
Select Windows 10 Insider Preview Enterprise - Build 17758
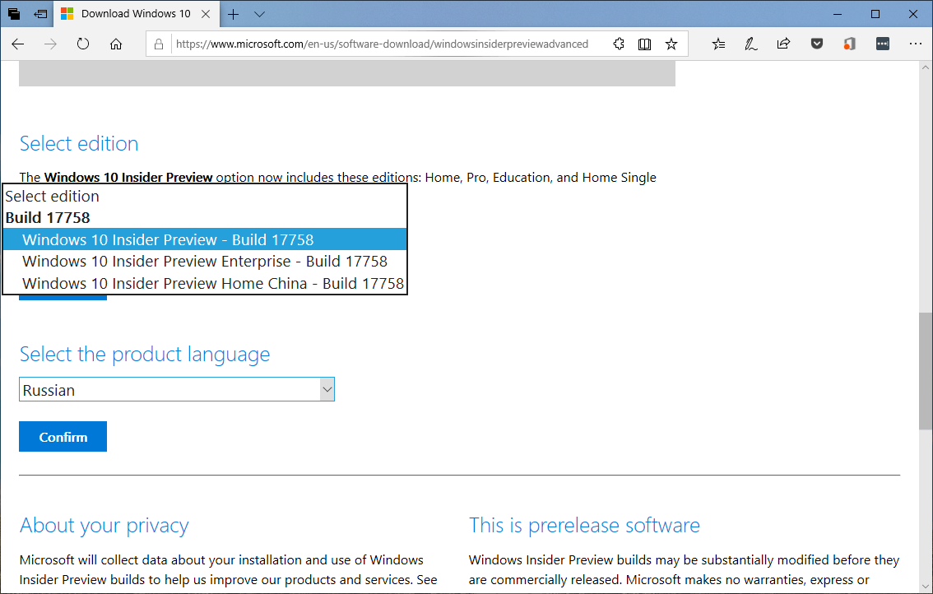click(206, 261)
